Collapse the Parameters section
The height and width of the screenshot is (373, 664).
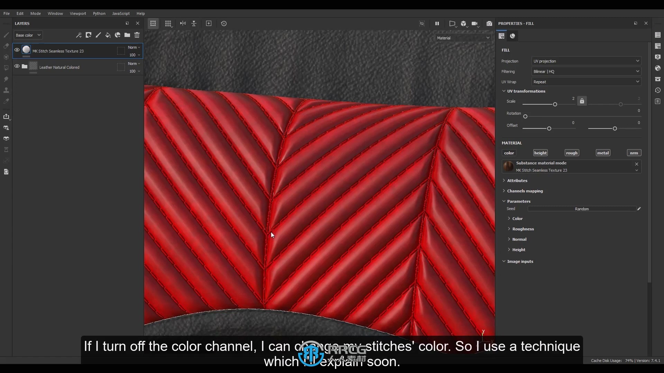tap(504, 201)
